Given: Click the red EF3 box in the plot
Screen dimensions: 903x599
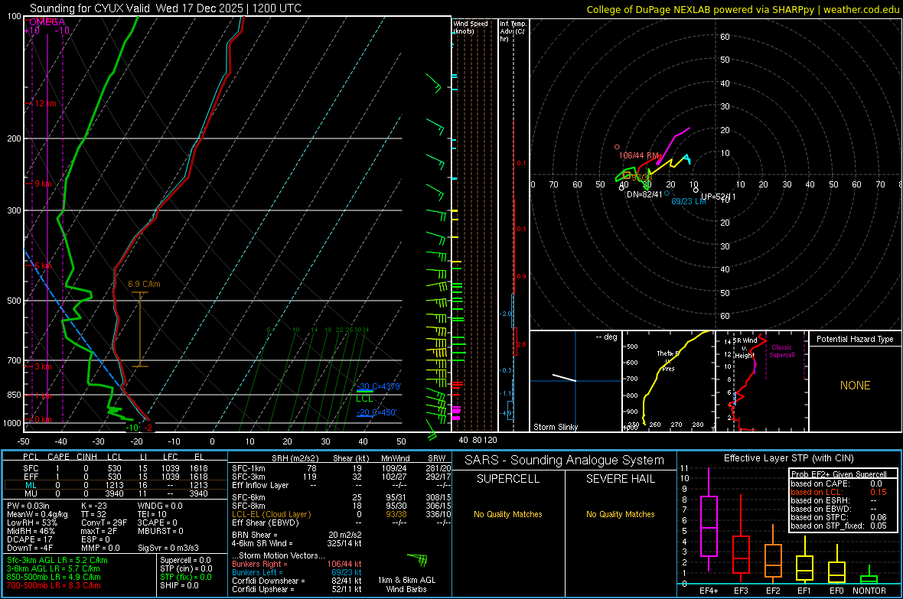Looking at the screenshot, I should [741, 555].
